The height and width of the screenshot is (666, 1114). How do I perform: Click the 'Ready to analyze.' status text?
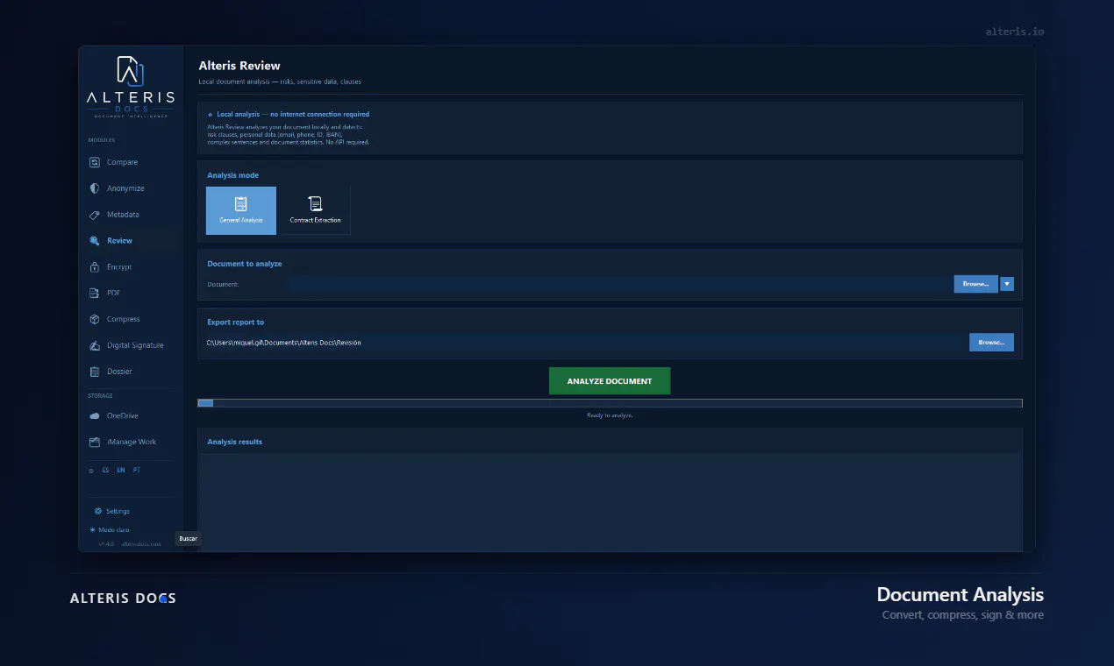pyautogui.click(x=610, y=415)
